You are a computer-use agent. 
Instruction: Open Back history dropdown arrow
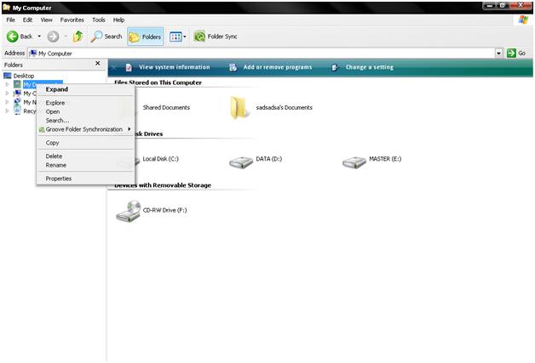point(39,37)
